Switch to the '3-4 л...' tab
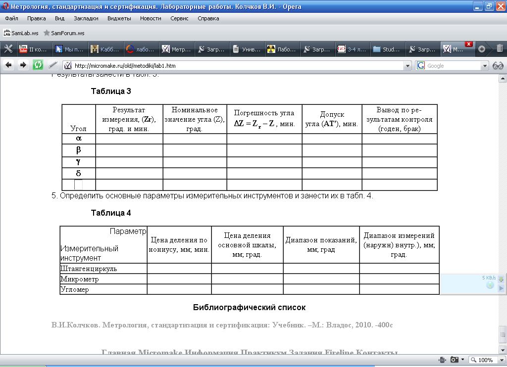The width and height of the screenshot is (507, 367). pyautogui.click(x=352, y=49)
